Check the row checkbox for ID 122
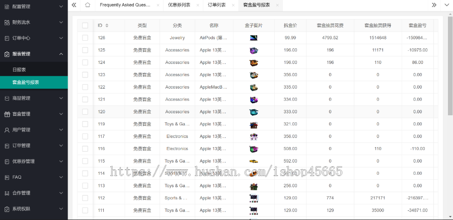The width and height of the screenshot is (453, 220). [x=85, y=87]
